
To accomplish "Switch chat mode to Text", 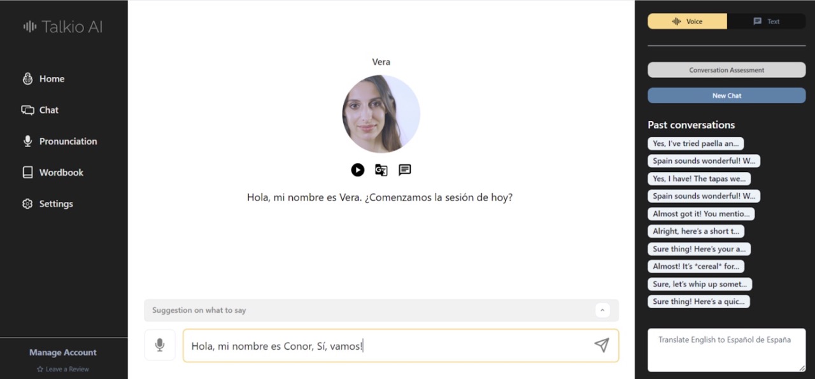I will point(765,21).
